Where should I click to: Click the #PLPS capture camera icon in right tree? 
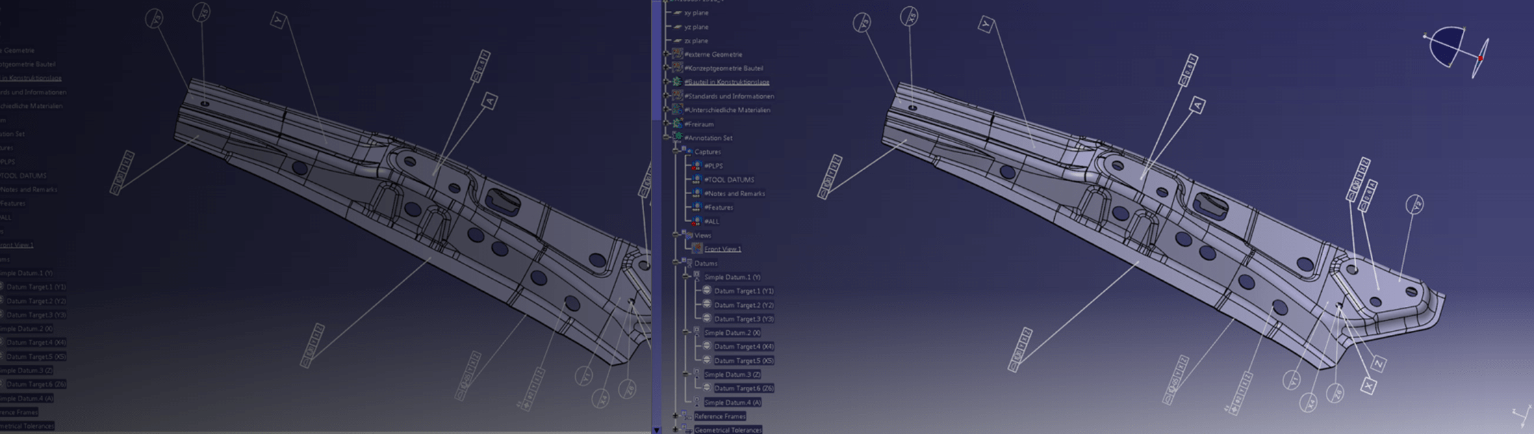point(697,165)
